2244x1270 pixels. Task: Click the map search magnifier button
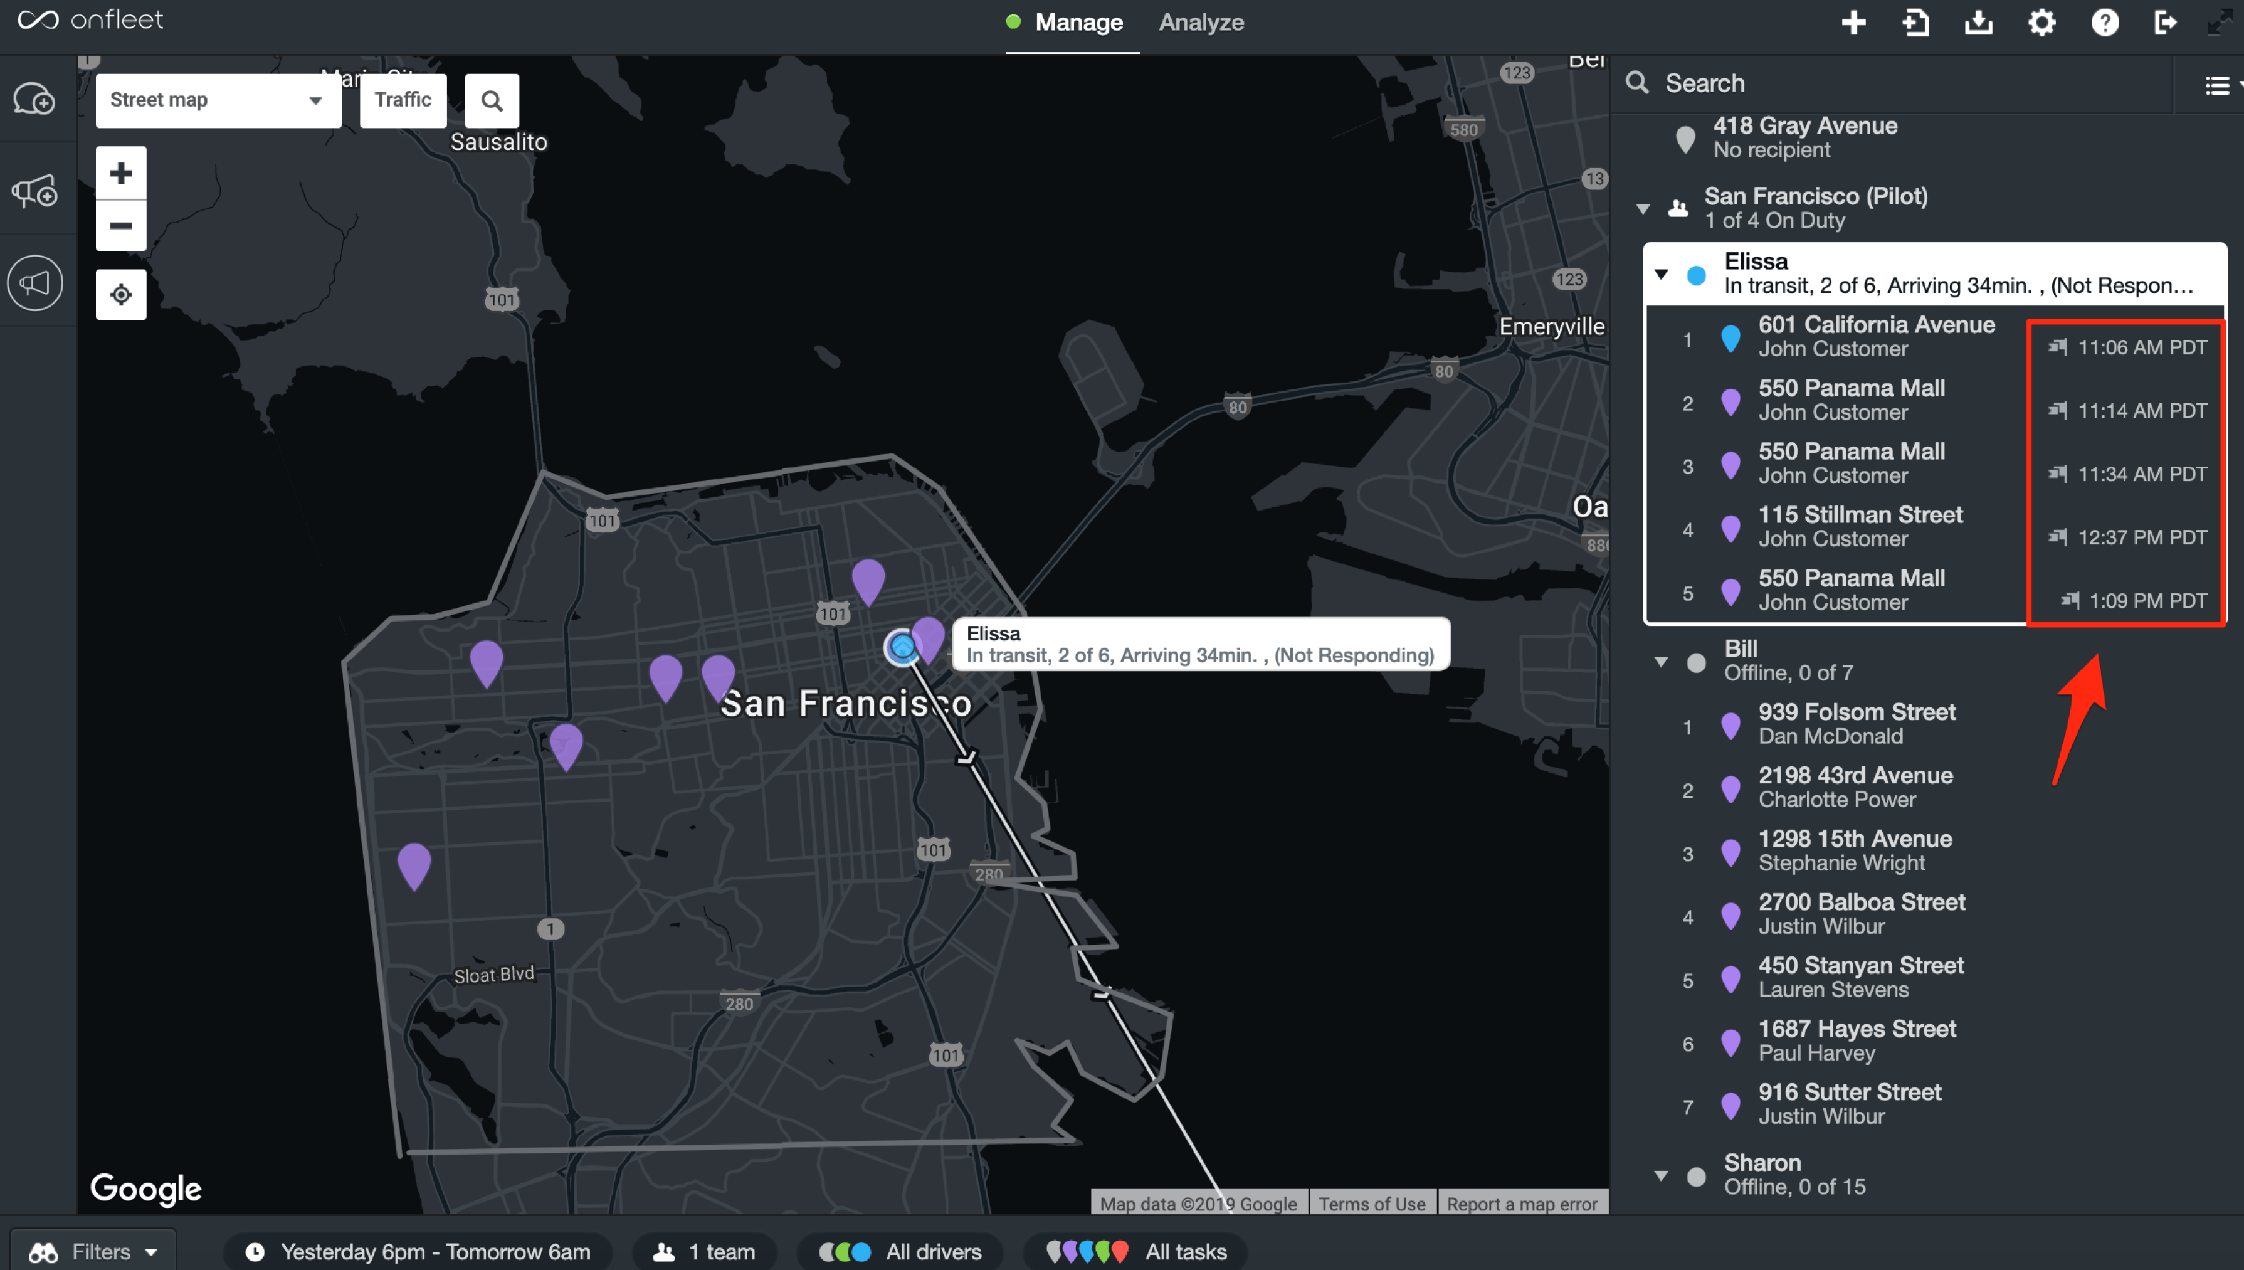[x=492, y=101]
